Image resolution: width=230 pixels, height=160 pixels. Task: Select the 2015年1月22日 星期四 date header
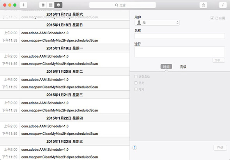[65, 118]
